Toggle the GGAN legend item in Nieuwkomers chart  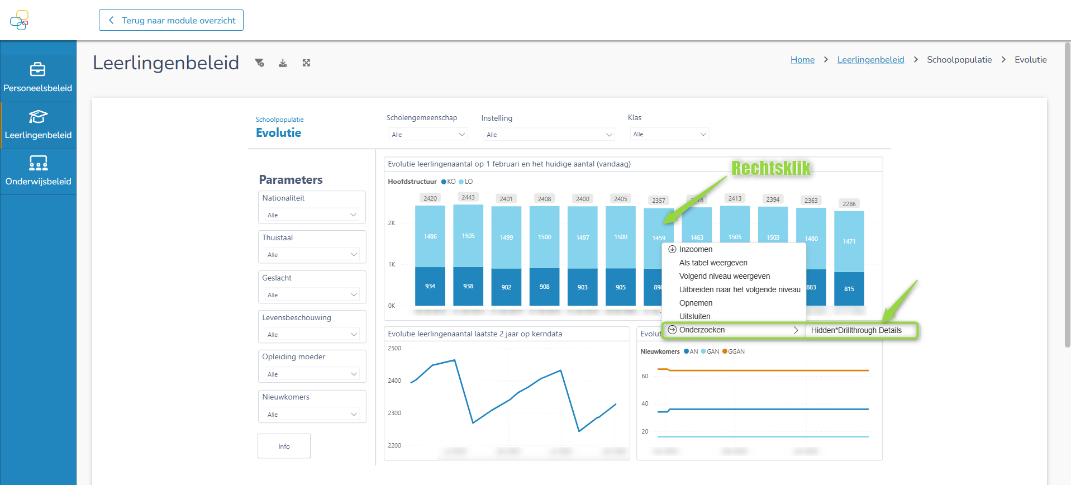pos(733,351)
